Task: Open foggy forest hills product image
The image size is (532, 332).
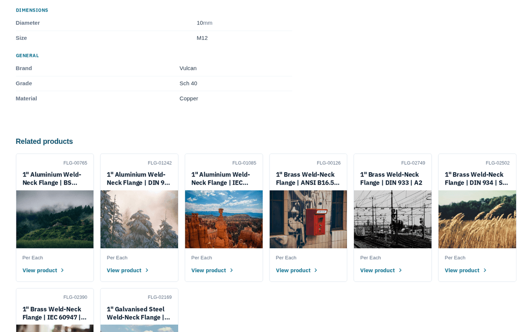Action: pos(55,219)
